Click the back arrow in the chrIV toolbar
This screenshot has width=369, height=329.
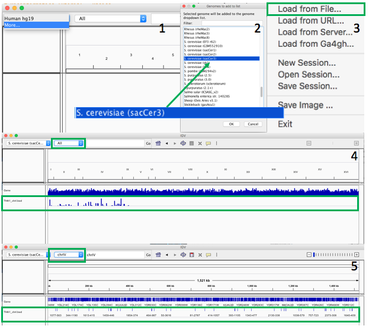coord(166,255)
